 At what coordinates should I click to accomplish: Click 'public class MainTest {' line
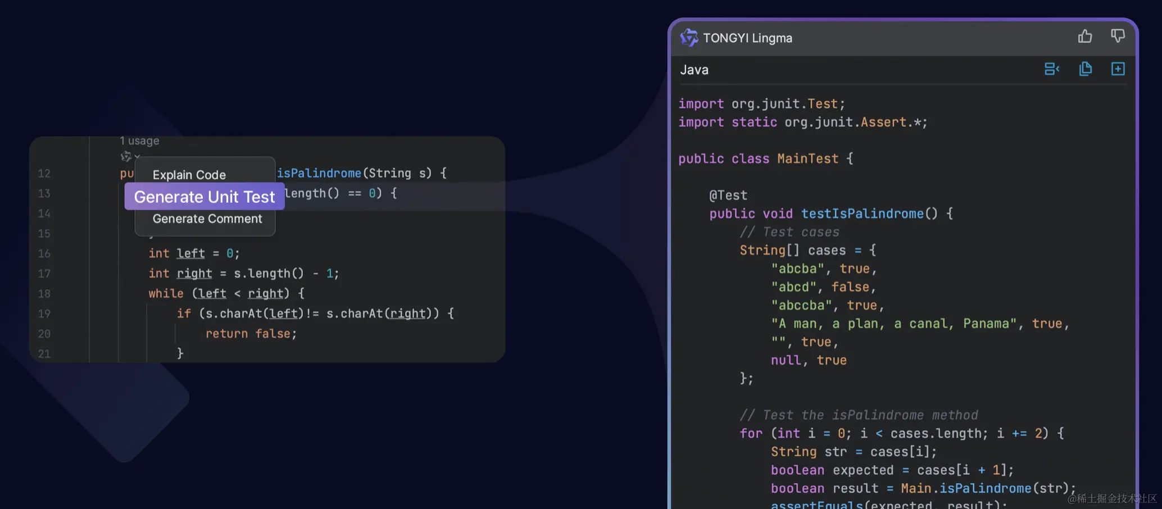766,158
